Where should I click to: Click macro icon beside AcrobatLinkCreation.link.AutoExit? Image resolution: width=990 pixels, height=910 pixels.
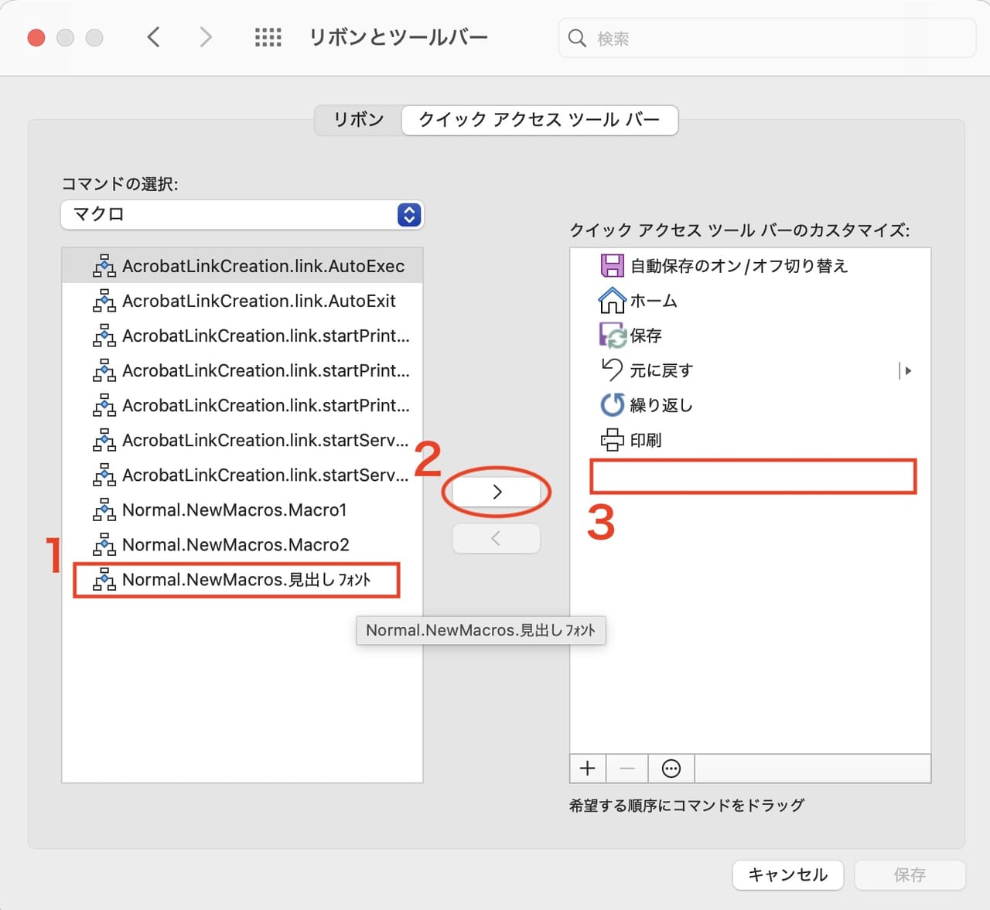(x=104, y=301)
